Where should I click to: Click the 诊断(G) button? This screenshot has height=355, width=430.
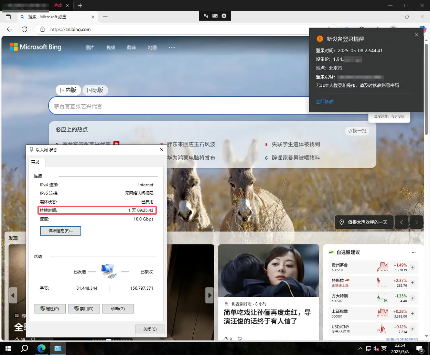pos(118,309)
